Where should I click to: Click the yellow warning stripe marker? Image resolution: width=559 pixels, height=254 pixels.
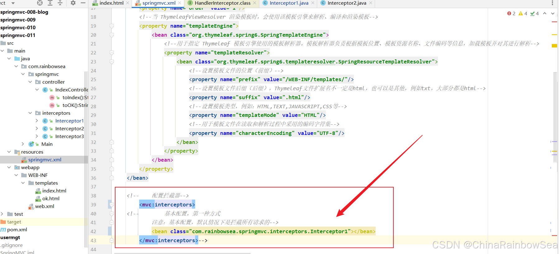554,46
